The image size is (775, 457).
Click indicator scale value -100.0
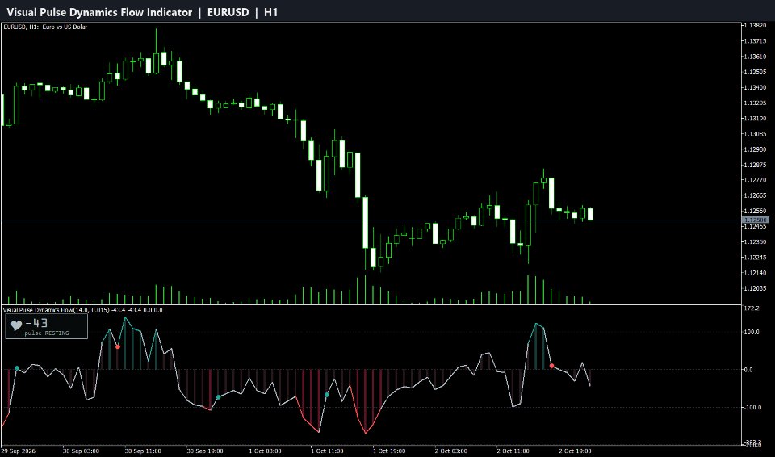tap(751, 408)
